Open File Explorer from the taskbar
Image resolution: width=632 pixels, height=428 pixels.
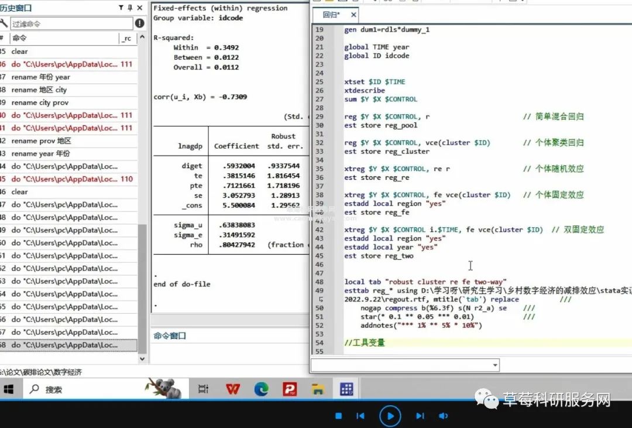pos(318,389)
